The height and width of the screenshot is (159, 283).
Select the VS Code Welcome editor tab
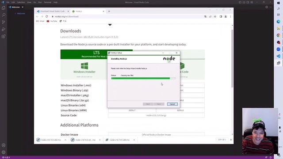(x=16, y=7)
